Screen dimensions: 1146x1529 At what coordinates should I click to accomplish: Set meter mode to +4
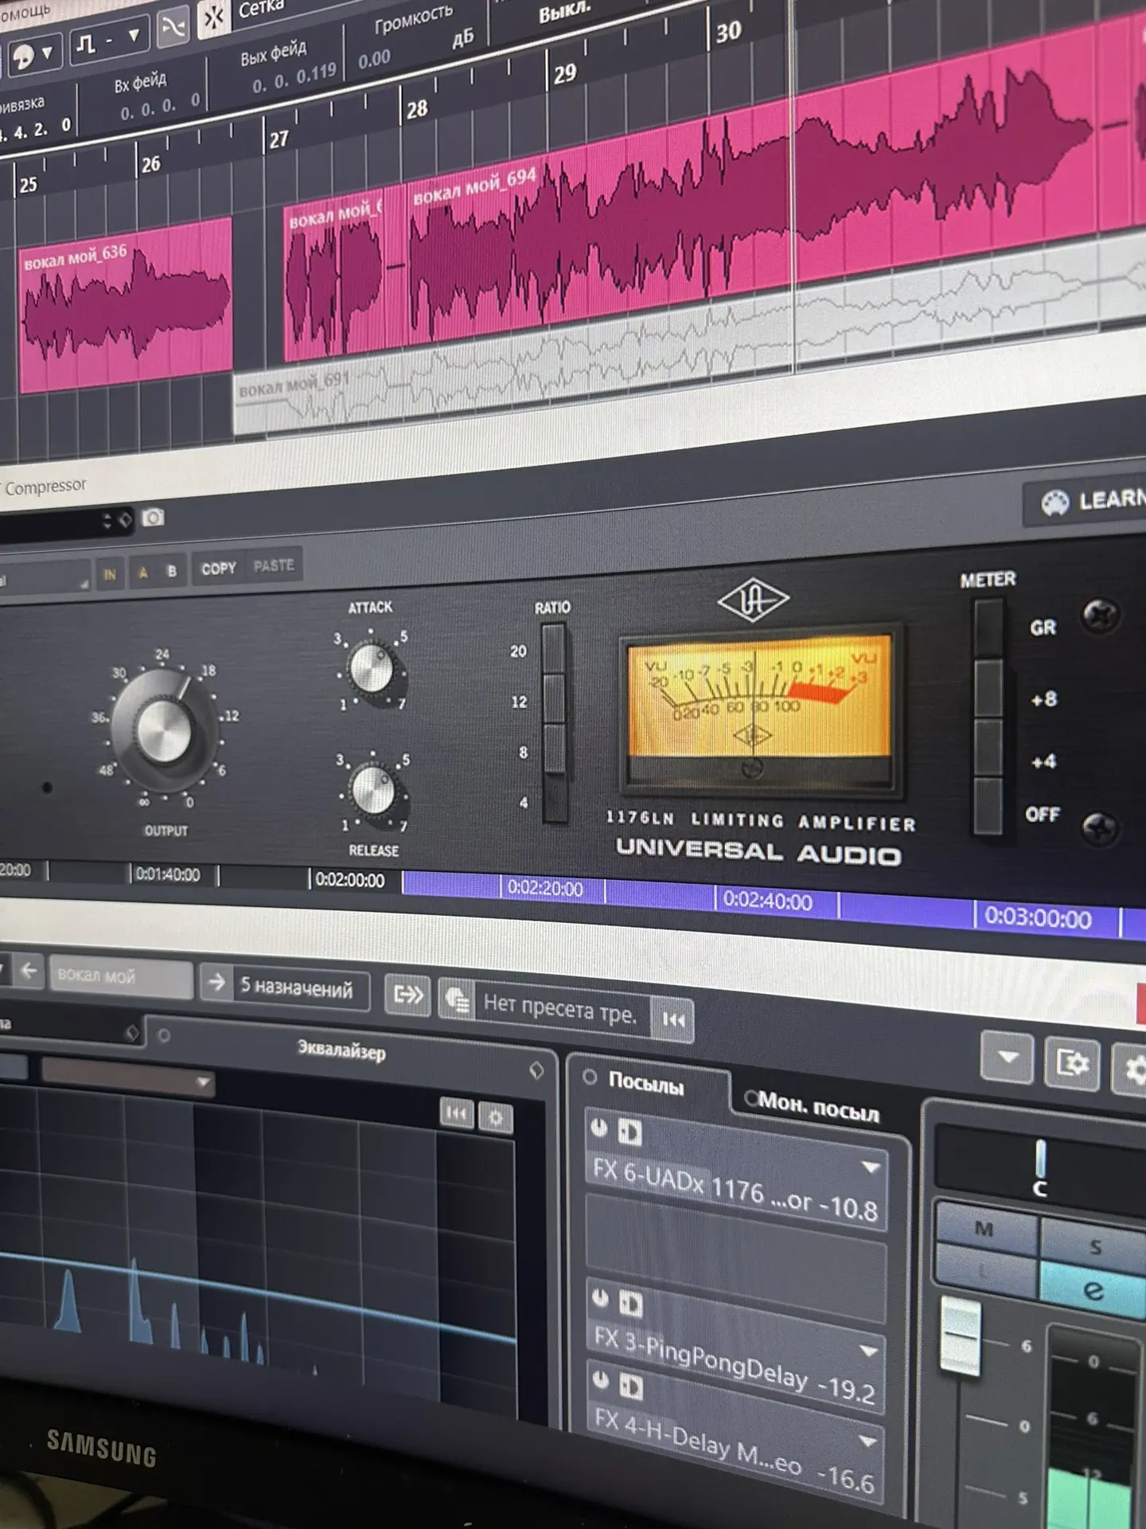click(x=988, y=749)
